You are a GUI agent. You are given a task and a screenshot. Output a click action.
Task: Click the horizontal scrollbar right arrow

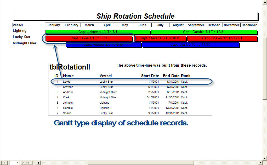click(x=260, y=163)
